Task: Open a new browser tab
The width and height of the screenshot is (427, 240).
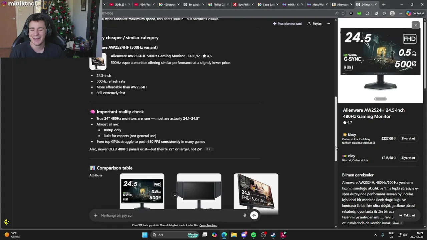Action: [384, 4]
